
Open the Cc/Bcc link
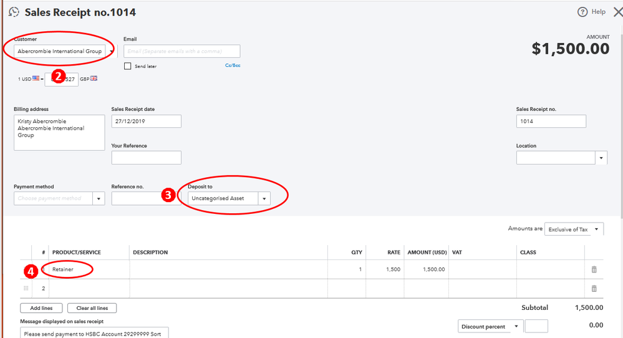pos(233,65)
